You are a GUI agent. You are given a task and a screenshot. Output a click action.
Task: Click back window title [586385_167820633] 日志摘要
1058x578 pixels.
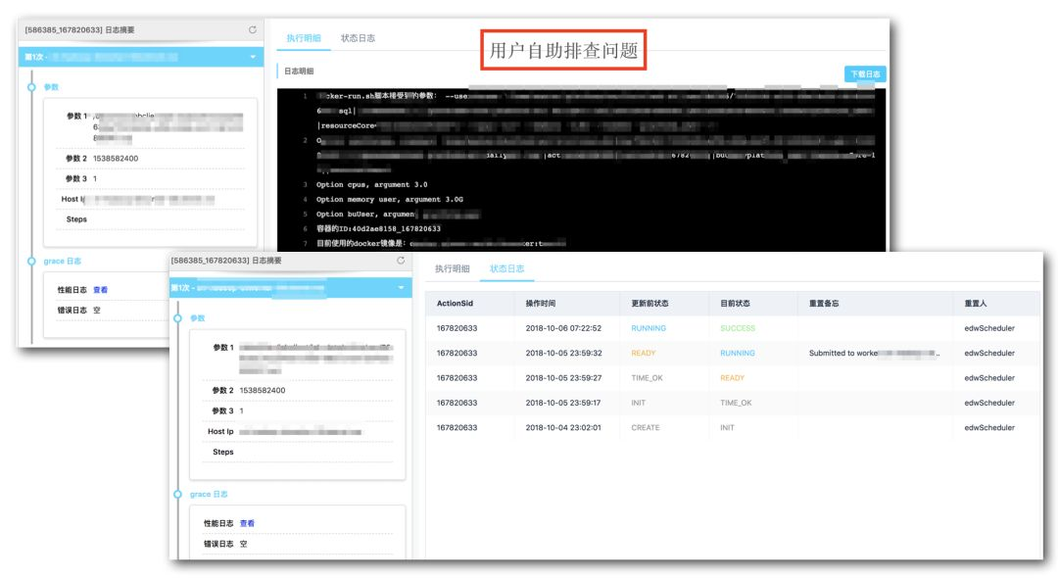[79, 29]
